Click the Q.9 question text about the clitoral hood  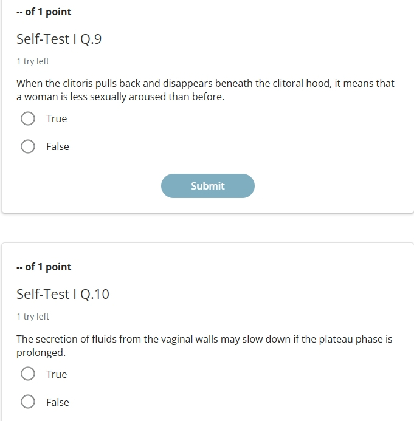(205, 90)
